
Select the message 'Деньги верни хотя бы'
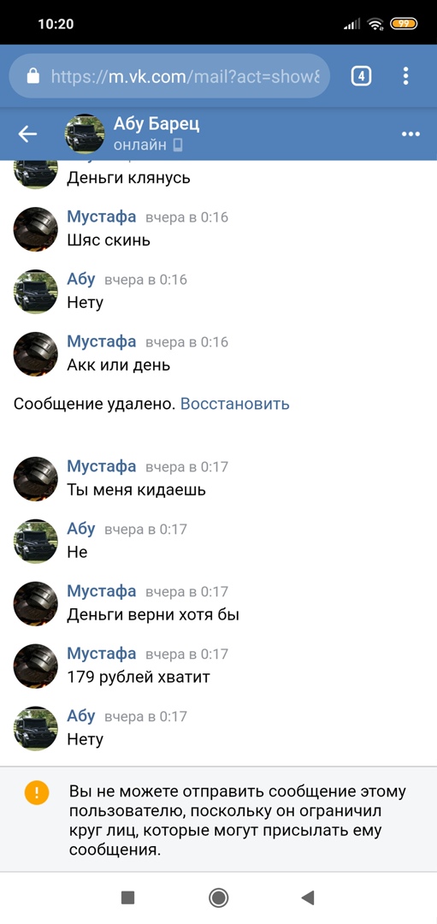point(153,614)
